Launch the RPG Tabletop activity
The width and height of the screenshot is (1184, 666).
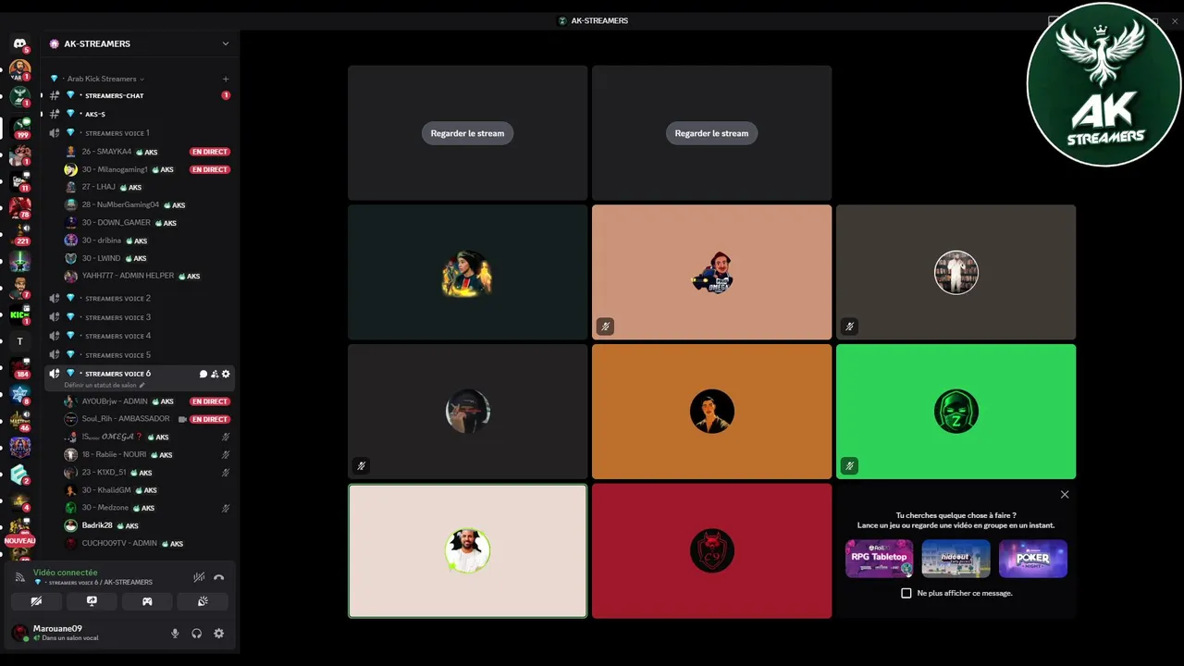tap(880, 559)
